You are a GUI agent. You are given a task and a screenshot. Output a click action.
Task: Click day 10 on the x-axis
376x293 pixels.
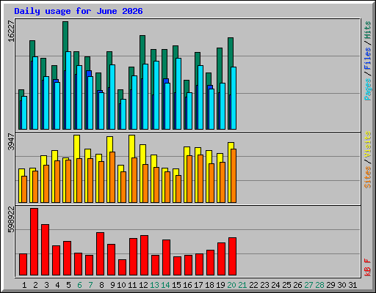(121, 285)
